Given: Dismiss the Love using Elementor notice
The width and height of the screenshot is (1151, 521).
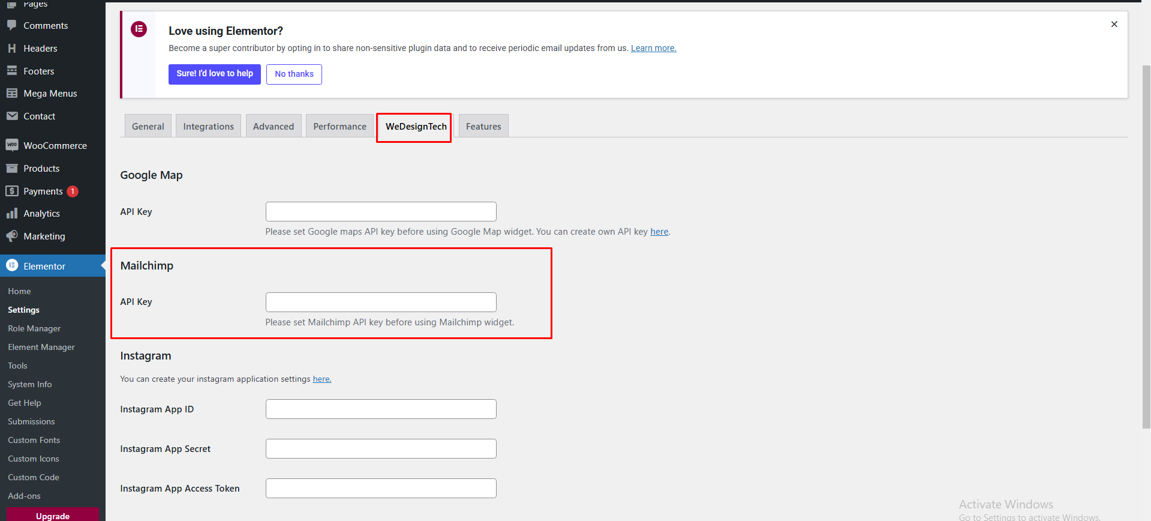Looking at the screenshot, I should [x=1114, y=24].
